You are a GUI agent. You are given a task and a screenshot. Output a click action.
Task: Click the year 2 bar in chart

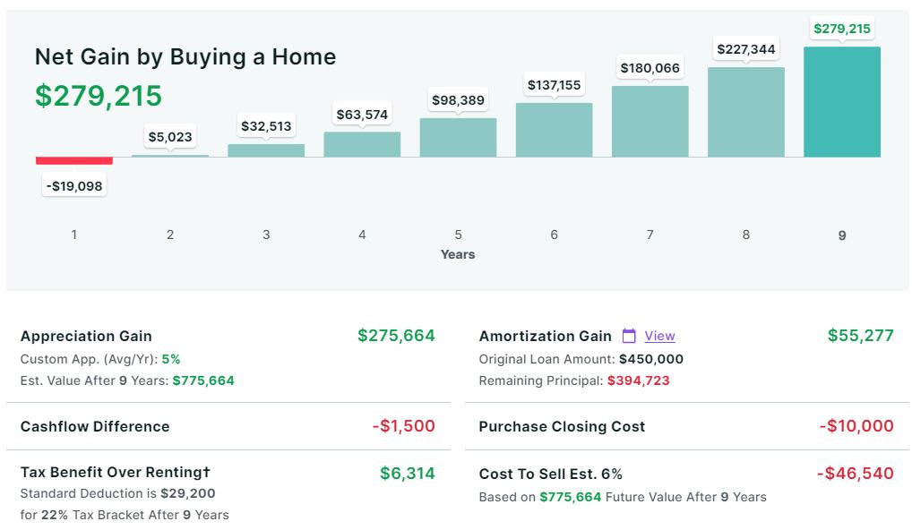click(170, 156)
